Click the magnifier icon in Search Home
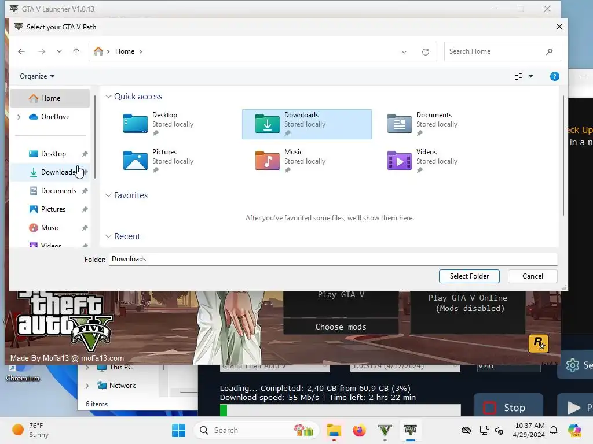This screenshot has width=593, height=444. tap(549, 51)
